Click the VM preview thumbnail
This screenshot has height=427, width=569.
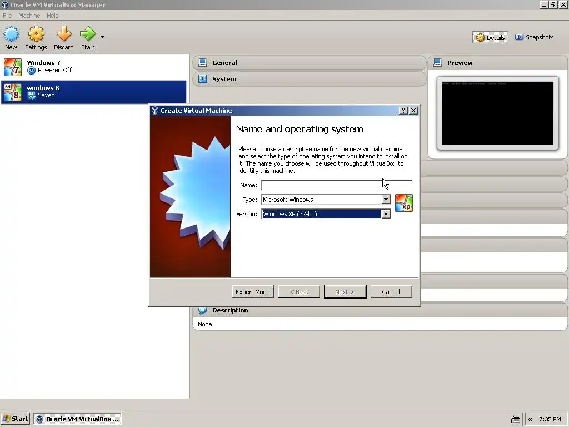tap(497, 113)
